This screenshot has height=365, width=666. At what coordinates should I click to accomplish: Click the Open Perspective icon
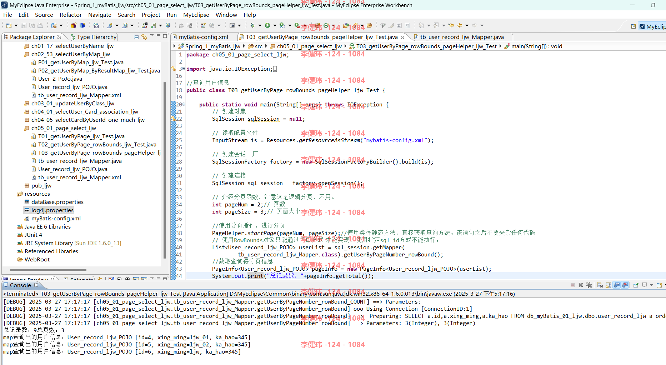633,26
